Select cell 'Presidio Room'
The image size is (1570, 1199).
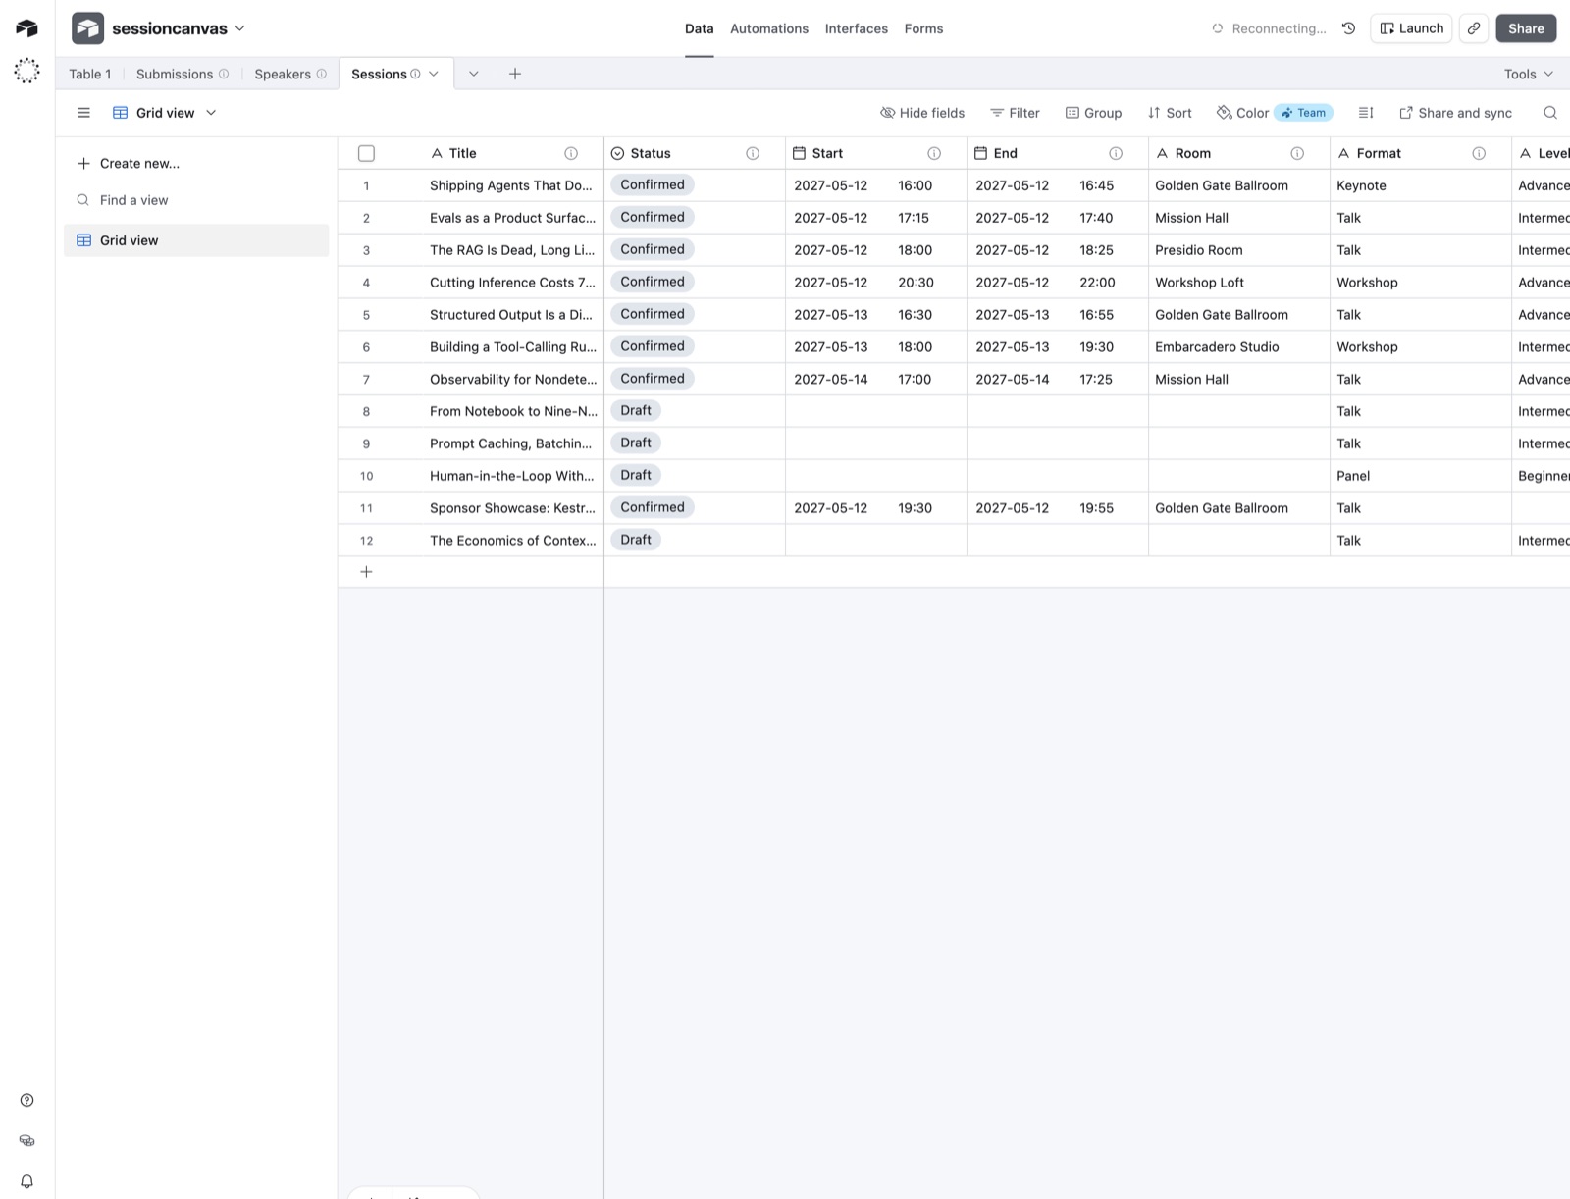pos(1238,250)
